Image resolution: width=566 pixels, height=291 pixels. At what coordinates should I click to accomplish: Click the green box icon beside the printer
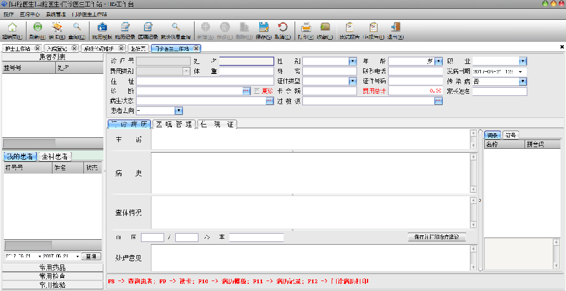click(x=325, y=28)
